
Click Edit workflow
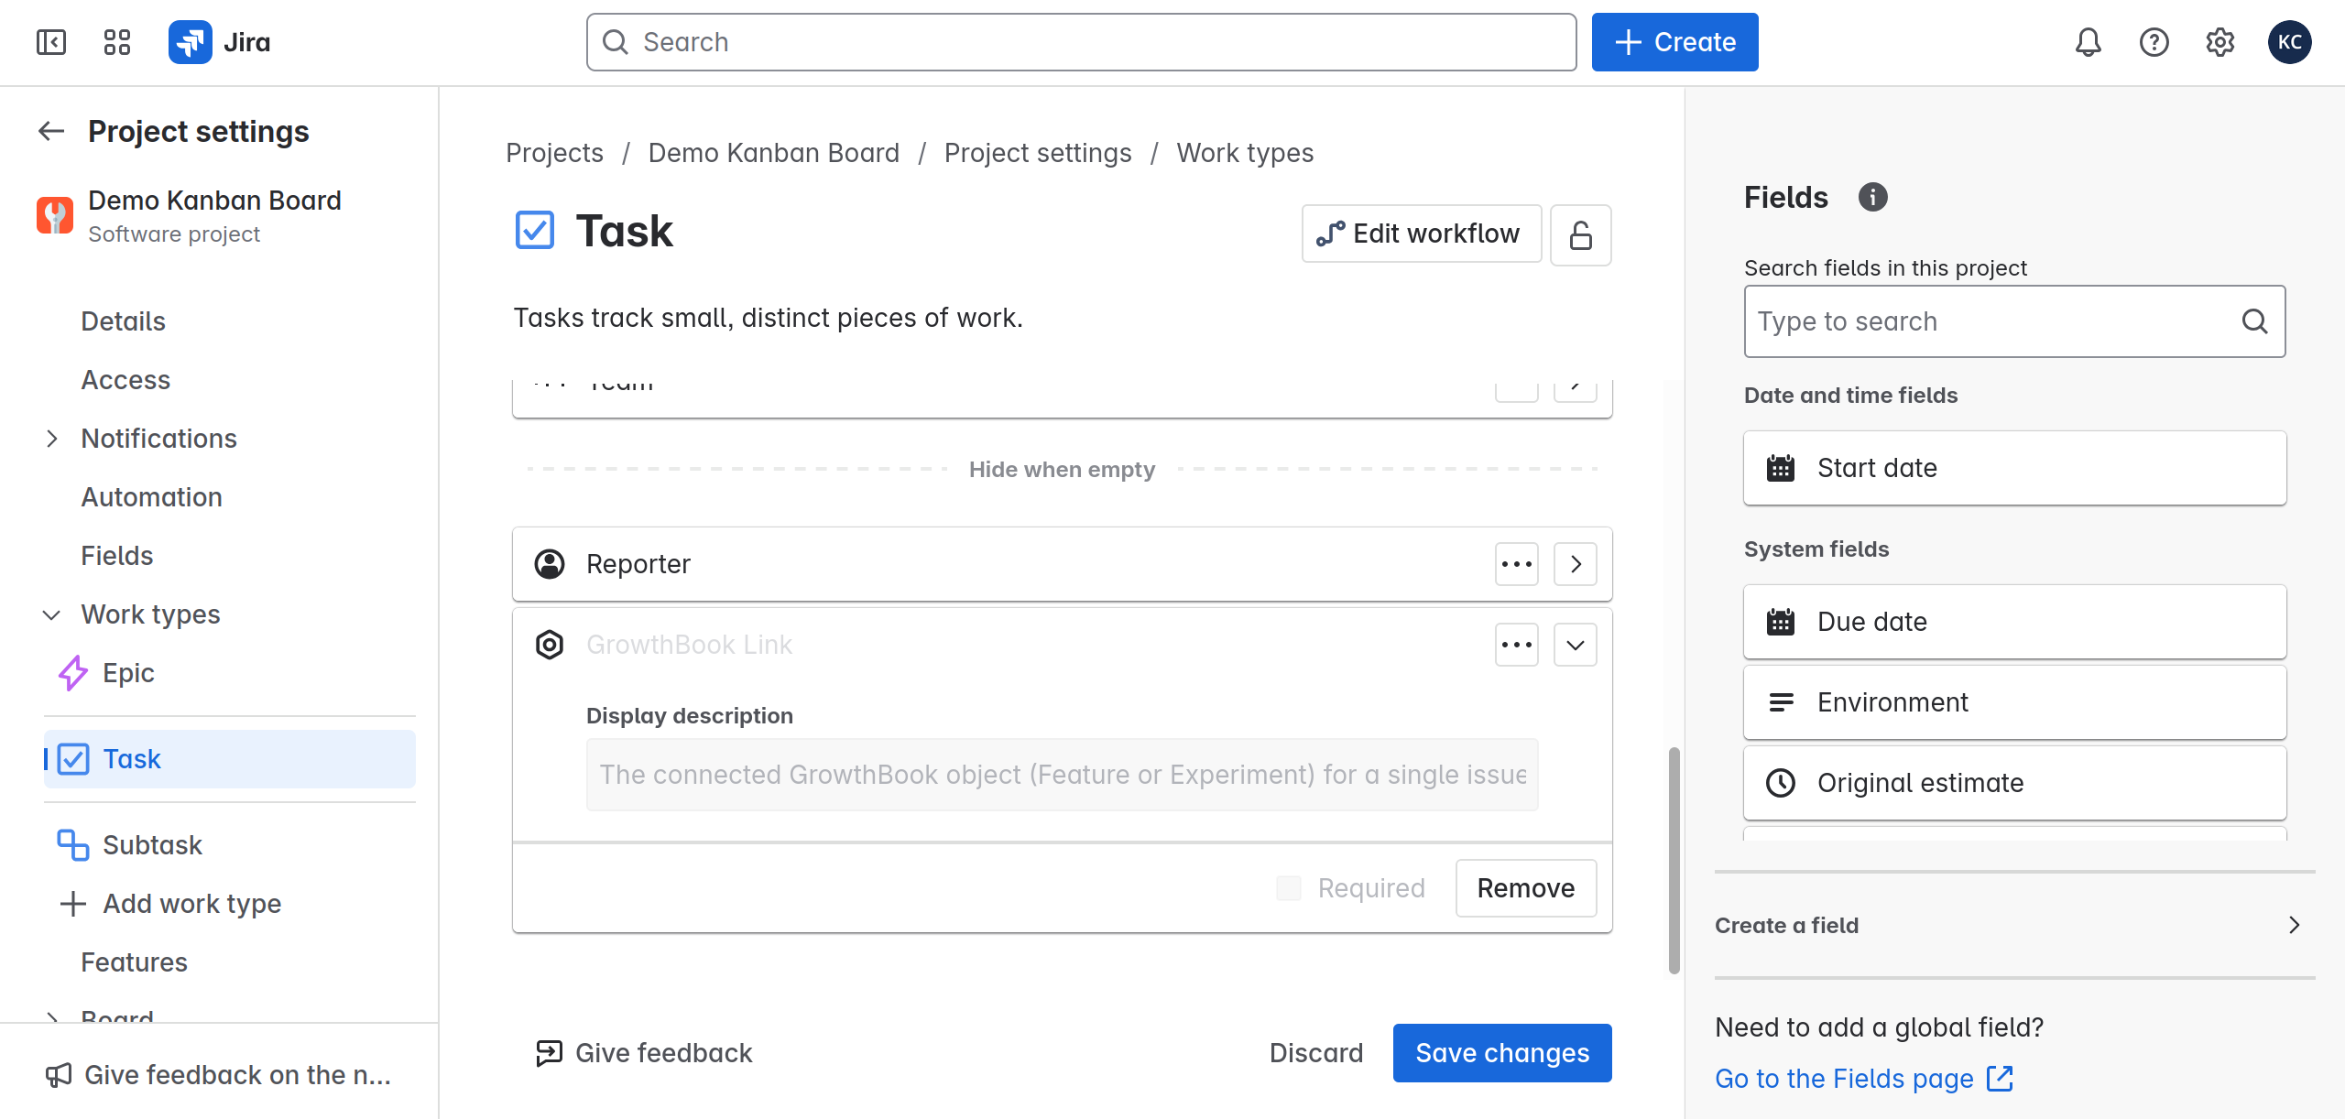click(x=1422, y=234)
